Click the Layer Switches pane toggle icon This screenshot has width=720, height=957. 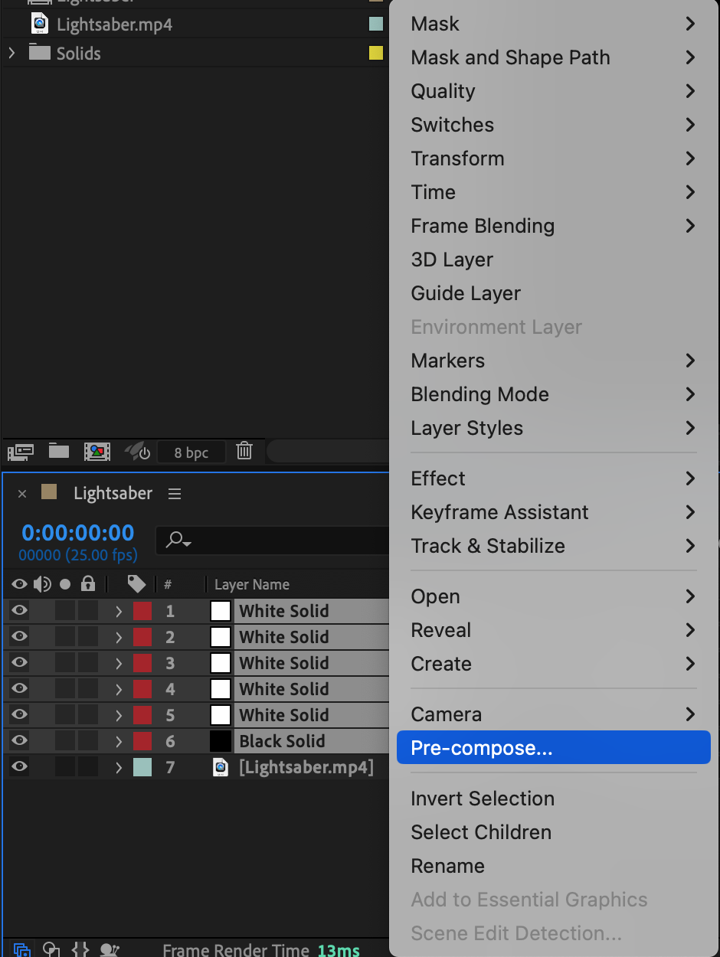click(x=22, y=950)
